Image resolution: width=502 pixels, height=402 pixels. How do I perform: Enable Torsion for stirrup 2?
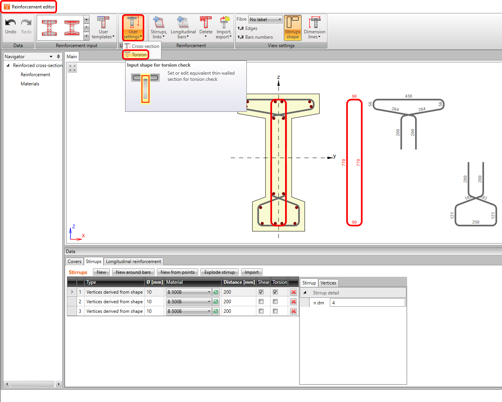click(x=275, y=301)
